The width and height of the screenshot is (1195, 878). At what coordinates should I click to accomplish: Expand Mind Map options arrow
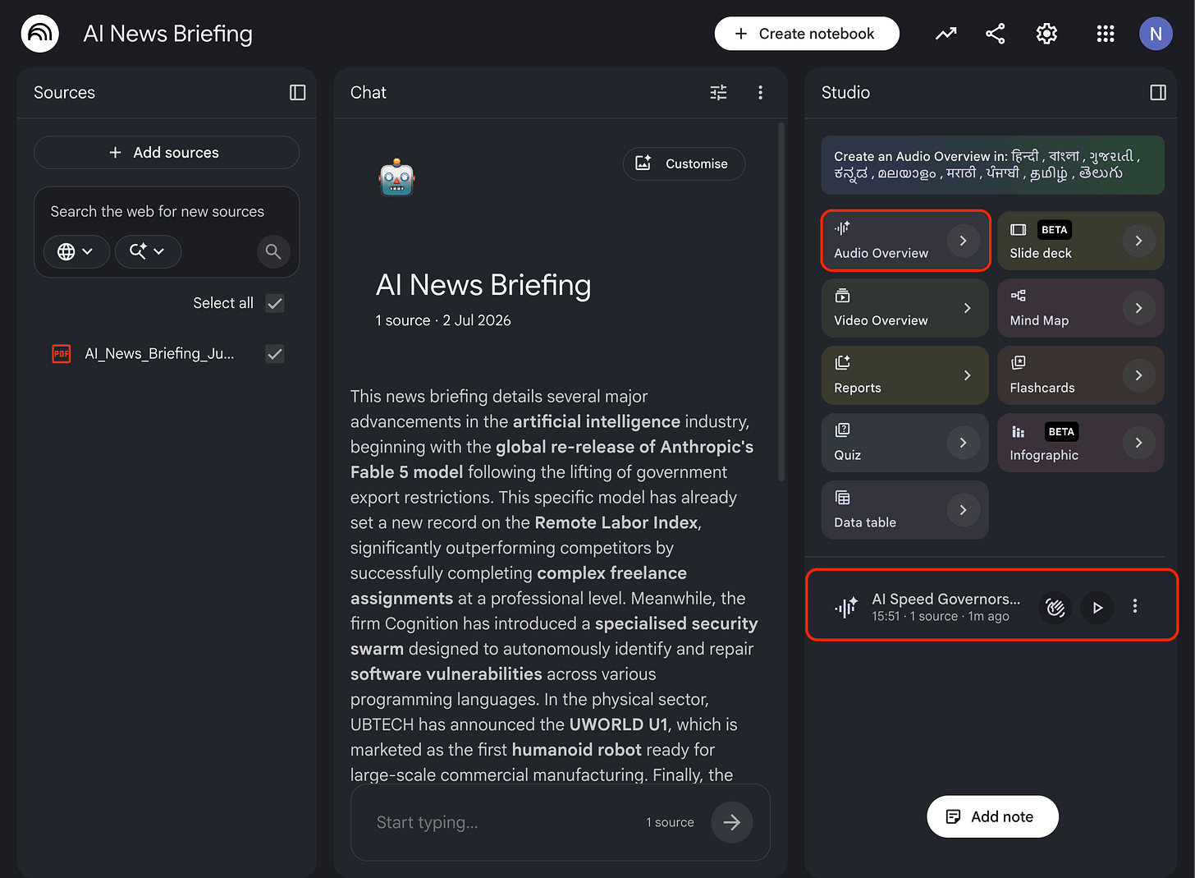1138,308
